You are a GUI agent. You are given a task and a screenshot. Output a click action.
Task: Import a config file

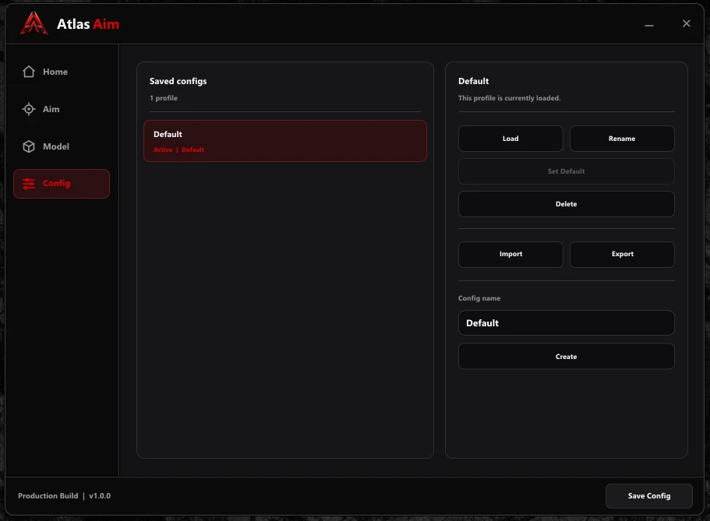click(x=510, y=254)
